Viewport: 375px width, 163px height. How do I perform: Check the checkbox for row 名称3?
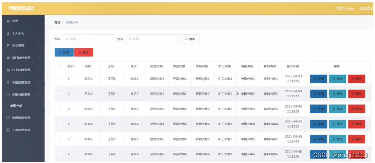pyautogui.click(x=59, y=109)
